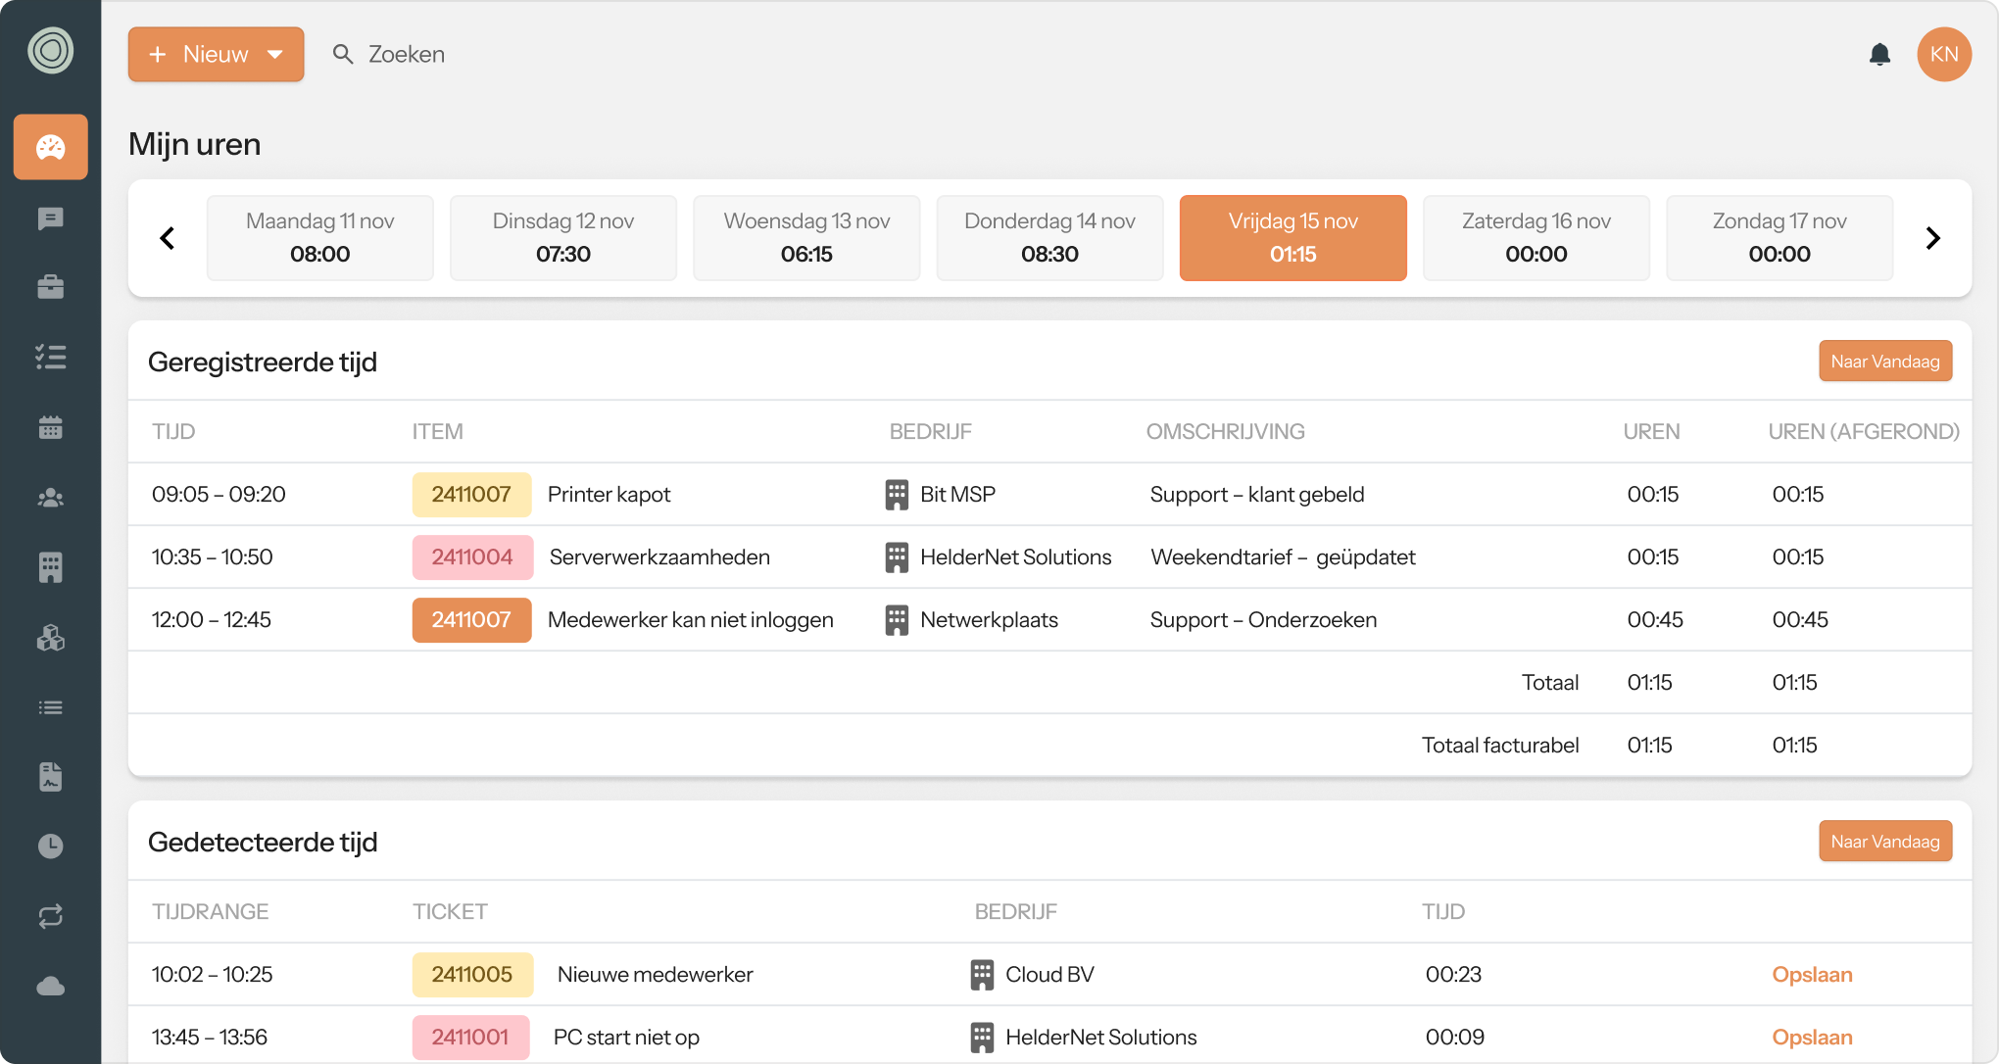Open the clock time-tracking sidebar icon
This screenshot has width=1999, height=1064.
pos(50,846)
